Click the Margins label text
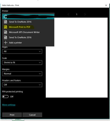Image resolution: width=110 pixels, height=121 pixels. tap(6, 69)
